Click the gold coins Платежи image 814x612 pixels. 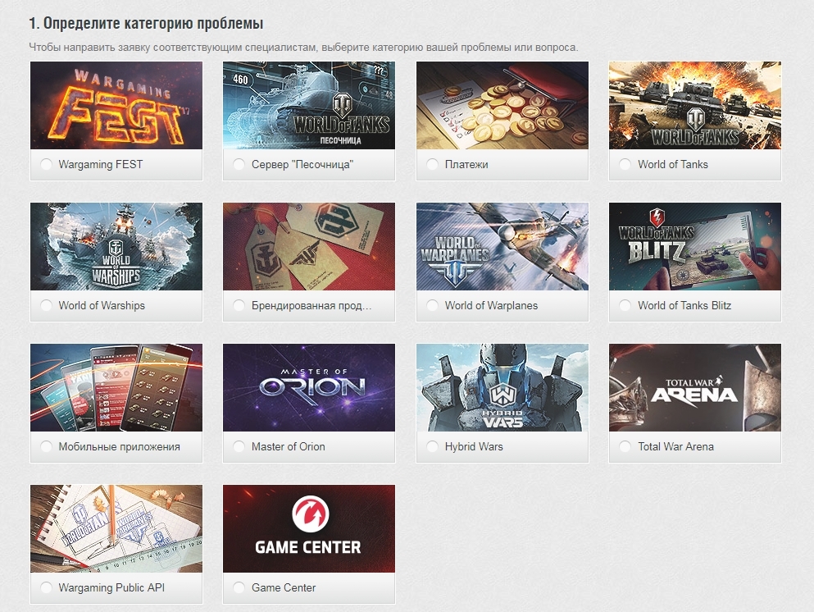coord(502,106)
